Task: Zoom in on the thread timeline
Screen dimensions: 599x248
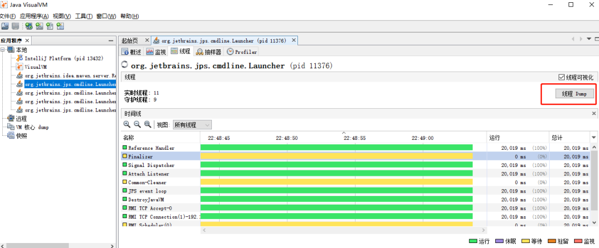Action: coord(127,125)
